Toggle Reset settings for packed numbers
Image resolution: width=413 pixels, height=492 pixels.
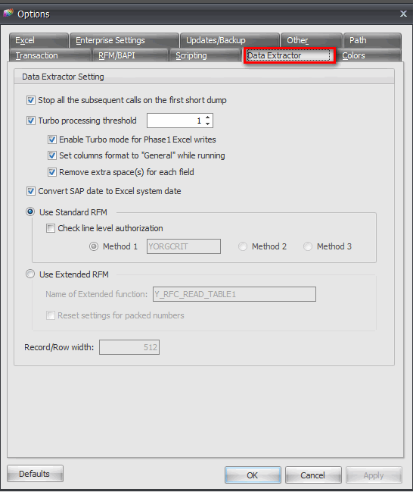(x=51, y=315)
